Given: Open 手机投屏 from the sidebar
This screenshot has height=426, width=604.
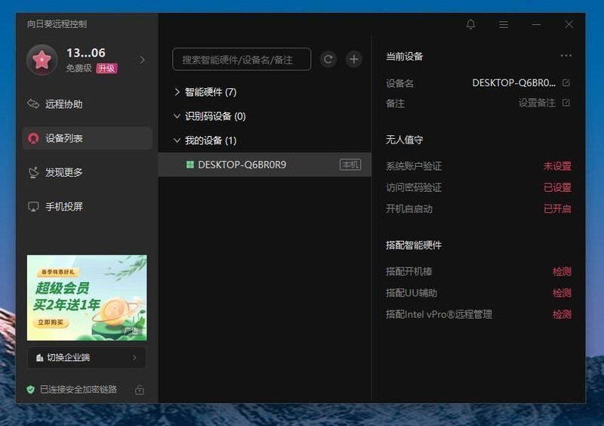Looking at the screenshot, I should tap(87, 207).
